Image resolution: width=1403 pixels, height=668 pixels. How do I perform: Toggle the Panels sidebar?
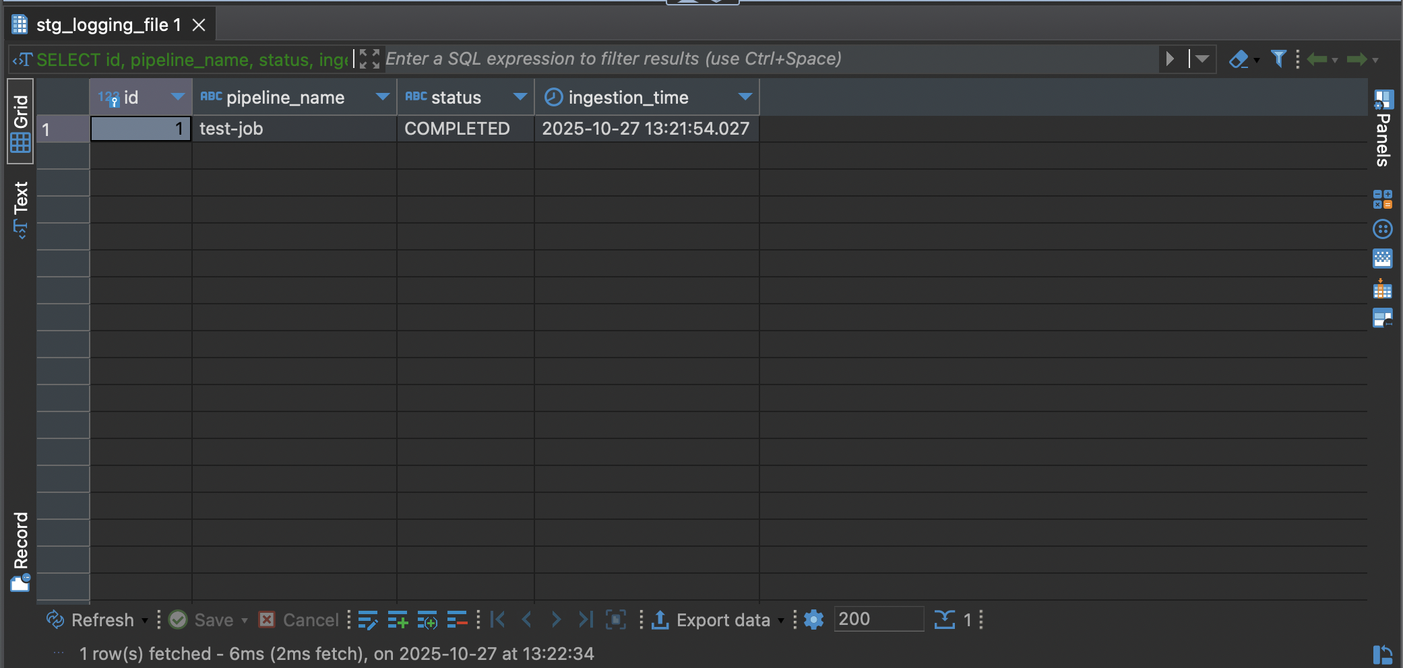click(1383, 128)
